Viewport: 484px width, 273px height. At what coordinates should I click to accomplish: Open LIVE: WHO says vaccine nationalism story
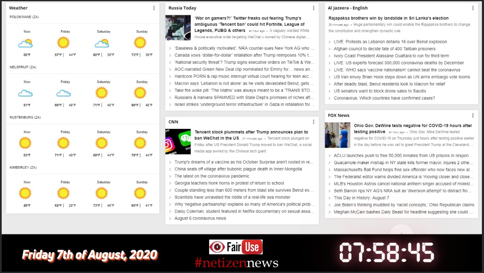397,70
